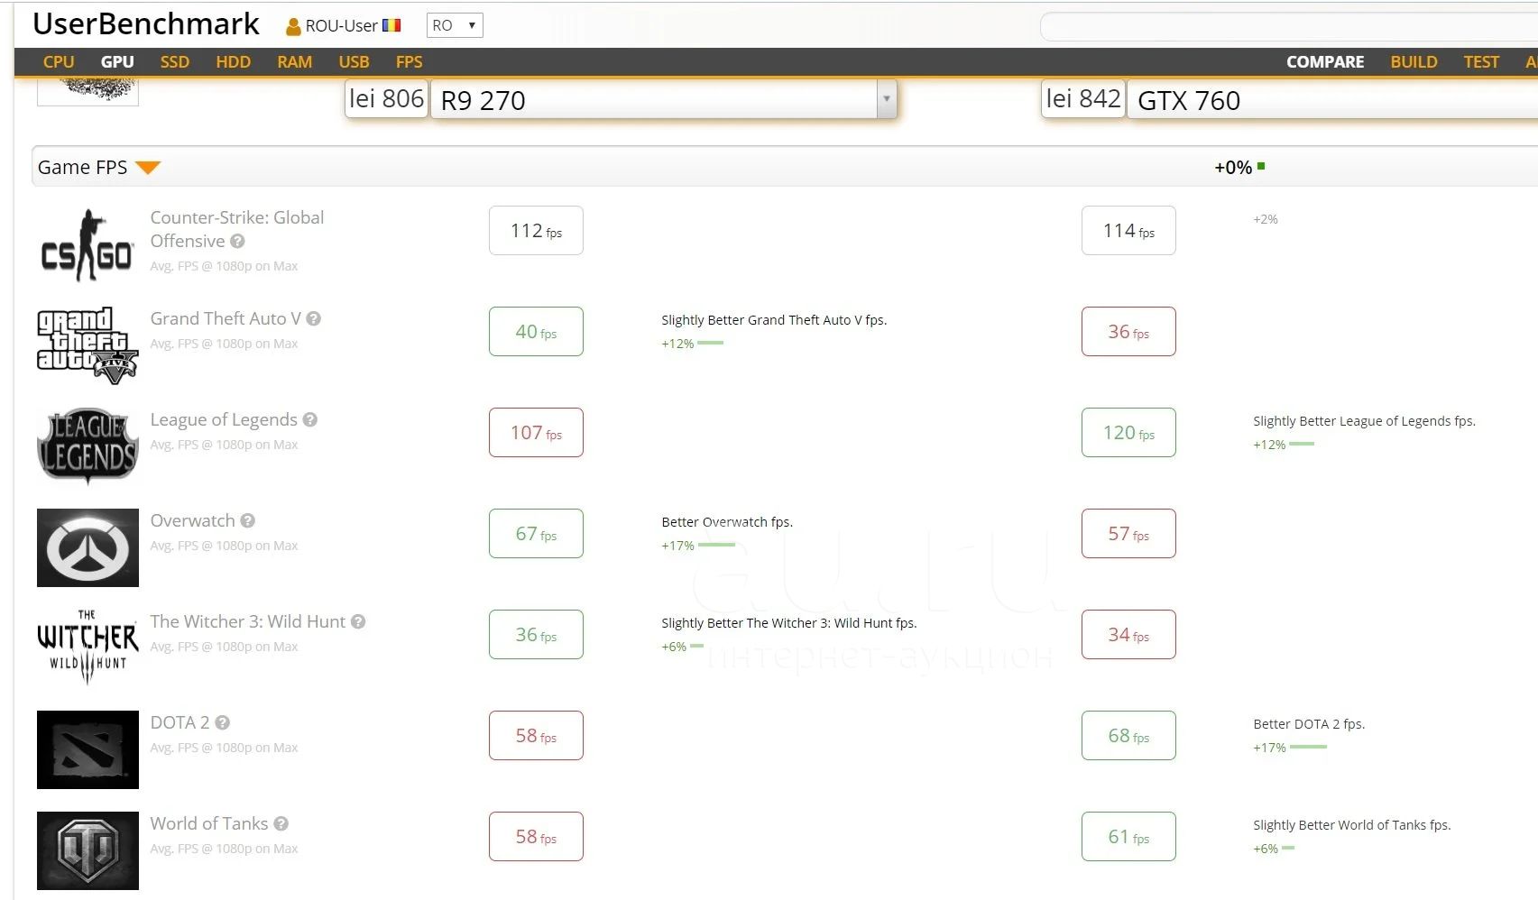Screen dimensions: 1538x900
Task: Click the DOTA 2 logo icon
Action: [87, 749]
